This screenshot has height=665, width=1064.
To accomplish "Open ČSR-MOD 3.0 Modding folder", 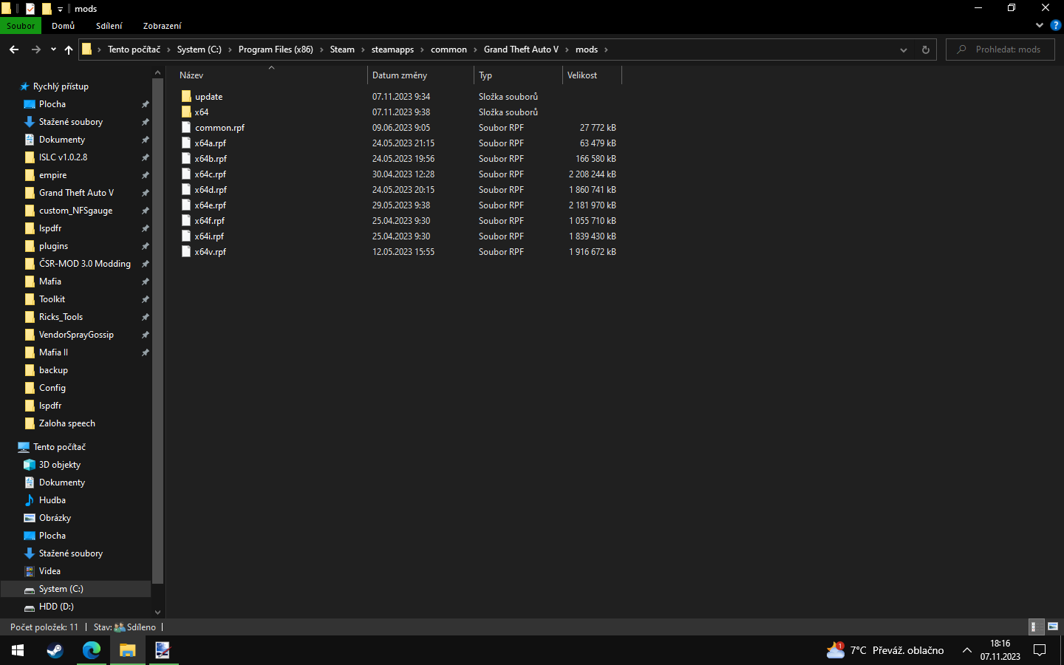I will pyautogui.click(x=85, y=264).
